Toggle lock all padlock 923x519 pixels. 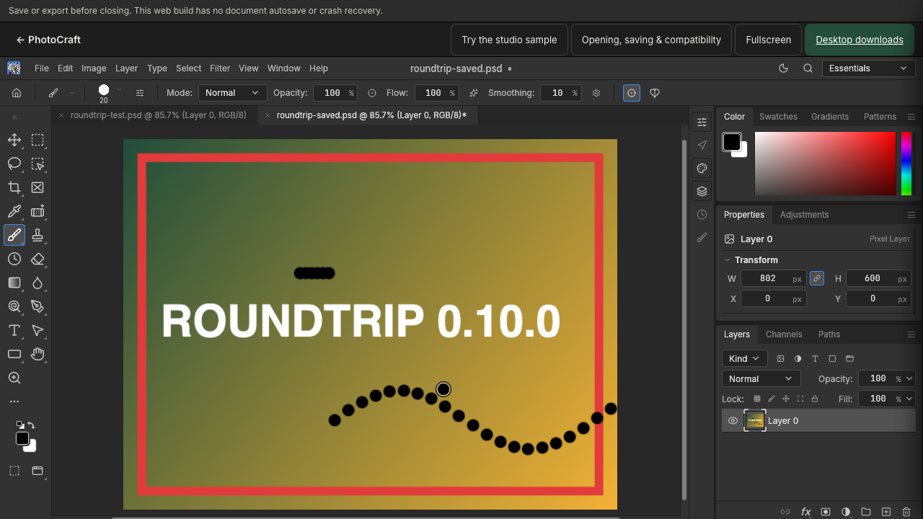point(815,399)
